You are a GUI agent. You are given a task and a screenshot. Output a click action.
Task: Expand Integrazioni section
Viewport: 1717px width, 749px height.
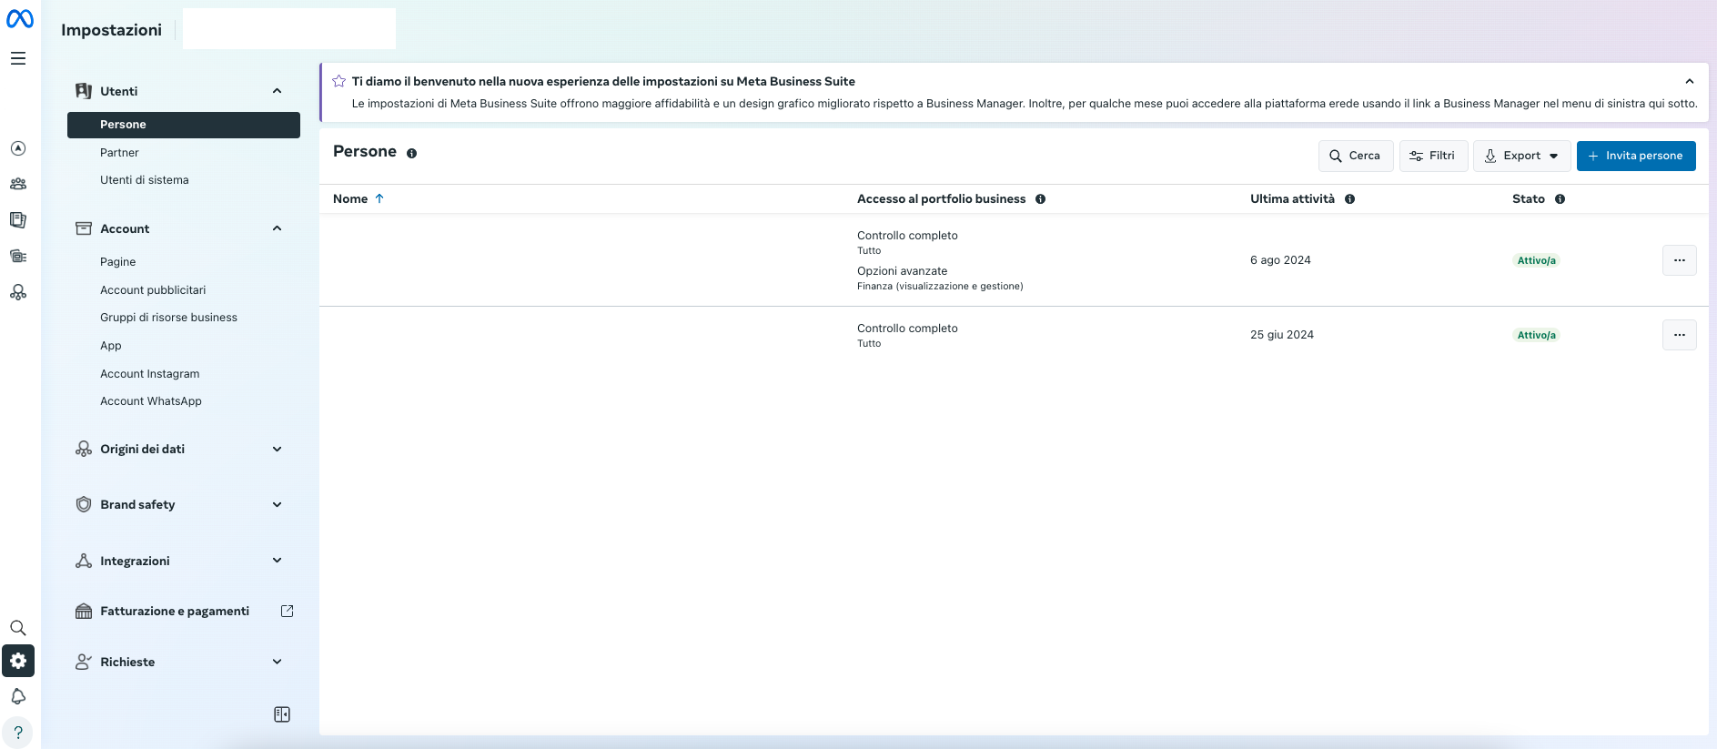tap(278, 561)
